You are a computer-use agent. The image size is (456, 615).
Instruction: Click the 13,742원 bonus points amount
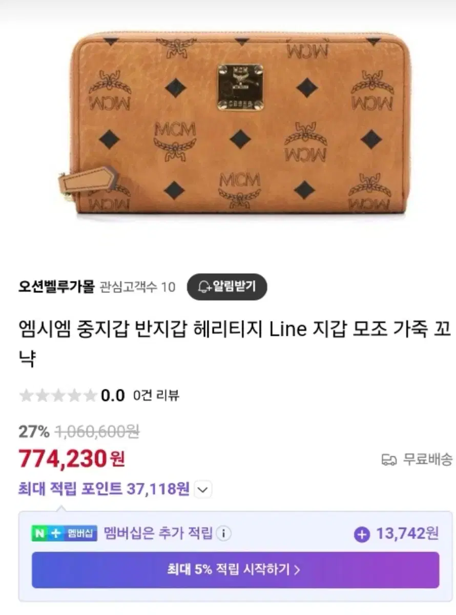click(x=407, y=534)
